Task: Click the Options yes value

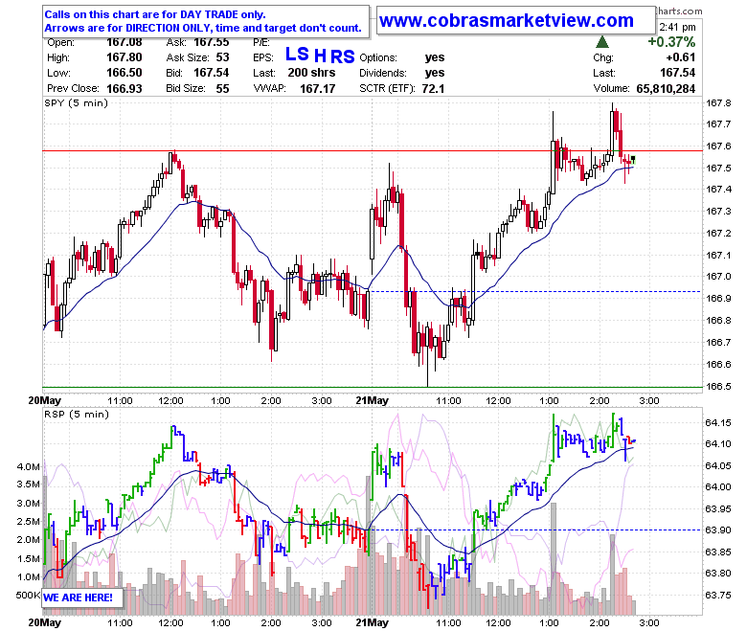Action: coord(435,57)
